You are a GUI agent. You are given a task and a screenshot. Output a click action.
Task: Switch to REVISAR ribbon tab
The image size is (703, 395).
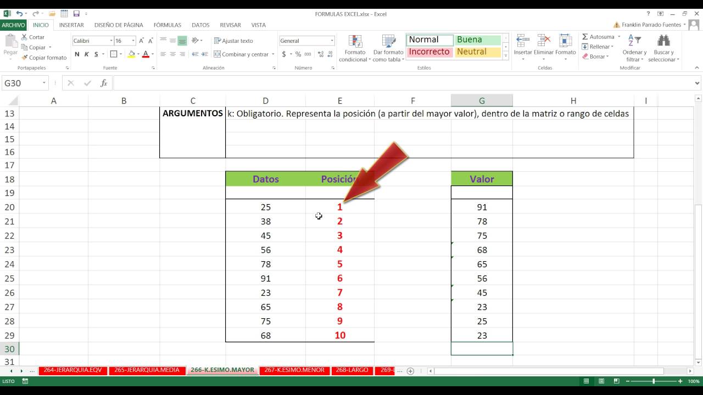231,25
